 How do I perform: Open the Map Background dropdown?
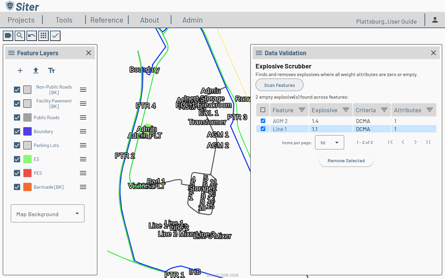coord(48,213)
